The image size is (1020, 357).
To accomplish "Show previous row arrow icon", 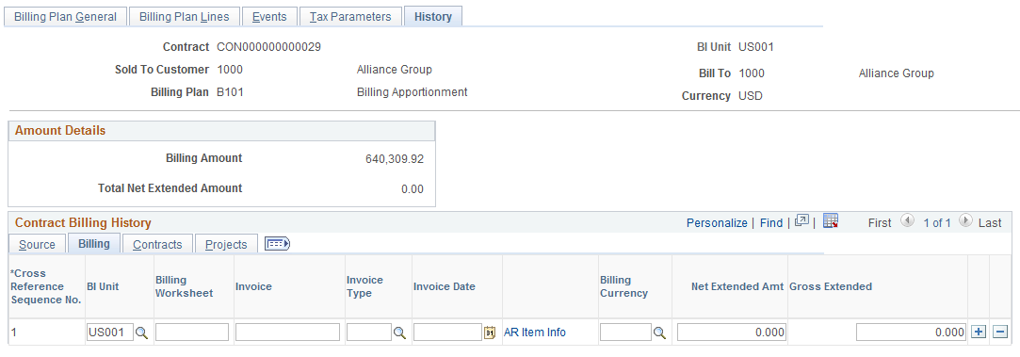I will click(908, 221).
